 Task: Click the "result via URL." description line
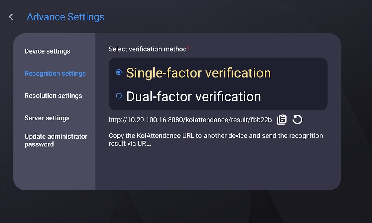[x=130, y=144]
